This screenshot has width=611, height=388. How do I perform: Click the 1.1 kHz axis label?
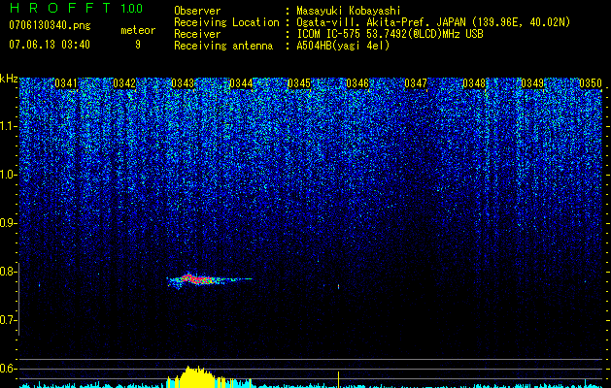click(9, 126)
